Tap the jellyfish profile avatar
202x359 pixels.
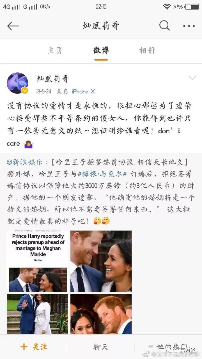(x=17, y=83)
